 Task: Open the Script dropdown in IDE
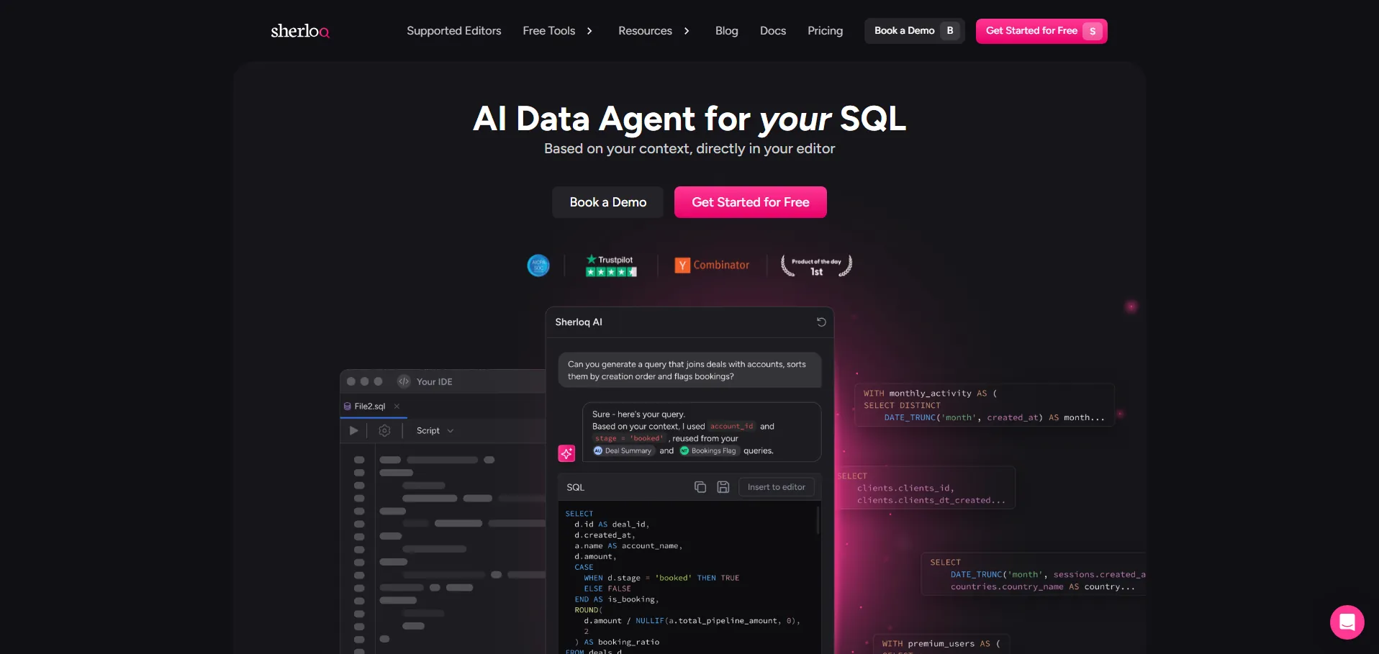tap(435, 430)
